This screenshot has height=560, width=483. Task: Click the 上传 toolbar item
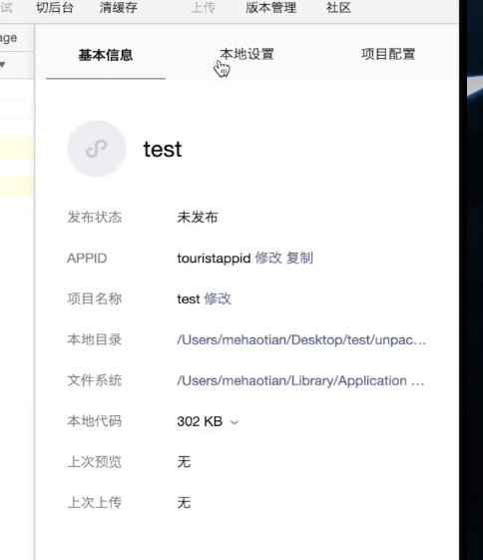204,8
